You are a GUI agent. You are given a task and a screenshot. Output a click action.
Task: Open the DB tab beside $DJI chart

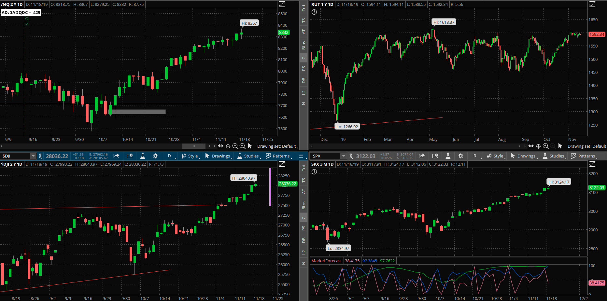[303, 240]
